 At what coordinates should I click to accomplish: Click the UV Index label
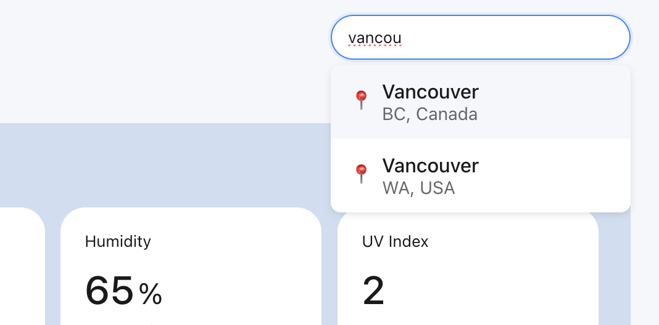coord(395,241)
